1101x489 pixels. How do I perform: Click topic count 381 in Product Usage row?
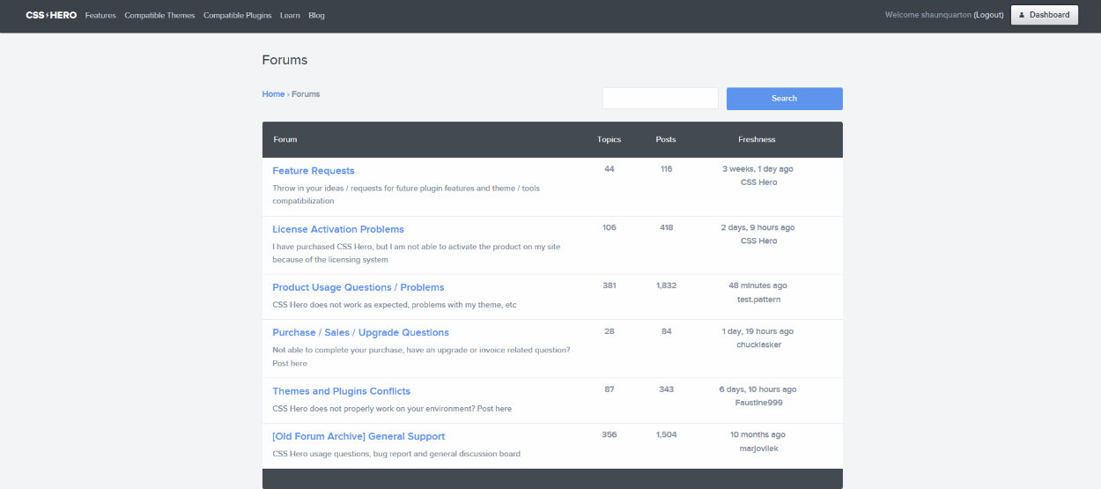tap(610, 285)
